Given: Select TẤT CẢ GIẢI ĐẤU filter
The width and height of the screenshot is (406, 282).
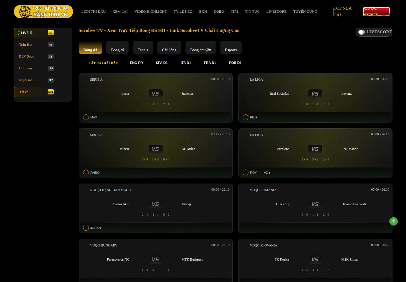Looking at the screenshot, I should 103,63.
